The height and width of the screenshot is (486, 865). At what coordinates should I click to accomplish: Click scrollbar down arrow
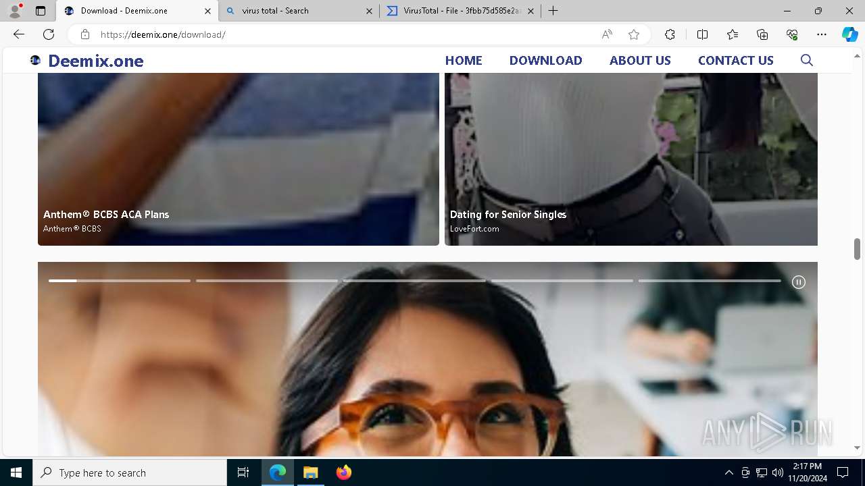(857, 448)
